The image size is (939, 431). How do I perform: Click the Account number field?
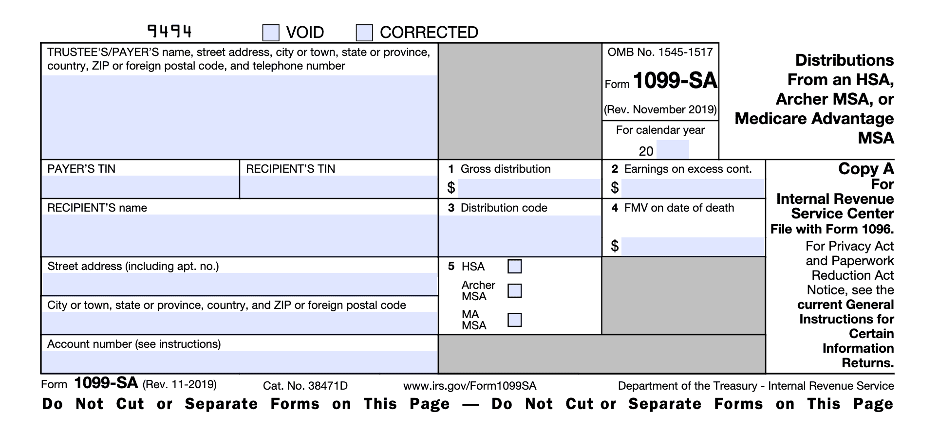(x=240, y=362)
